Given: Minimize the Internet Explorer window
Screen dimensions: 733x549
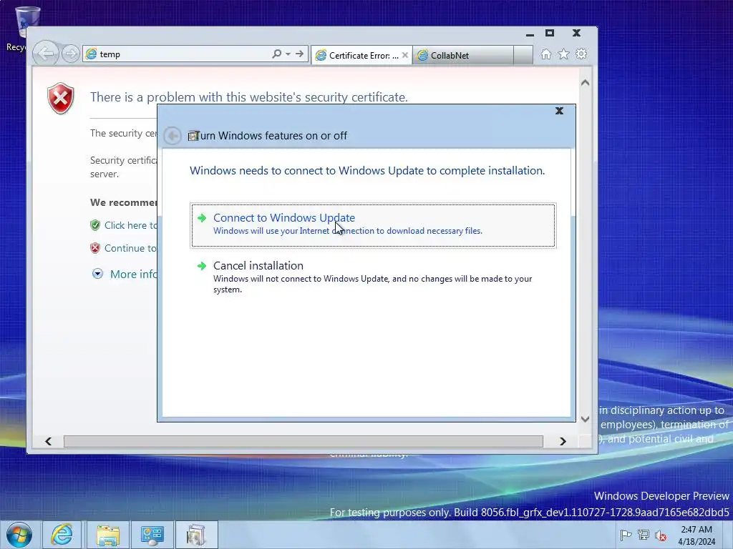Looking at the screenshot, I should [x=530, y=34].
